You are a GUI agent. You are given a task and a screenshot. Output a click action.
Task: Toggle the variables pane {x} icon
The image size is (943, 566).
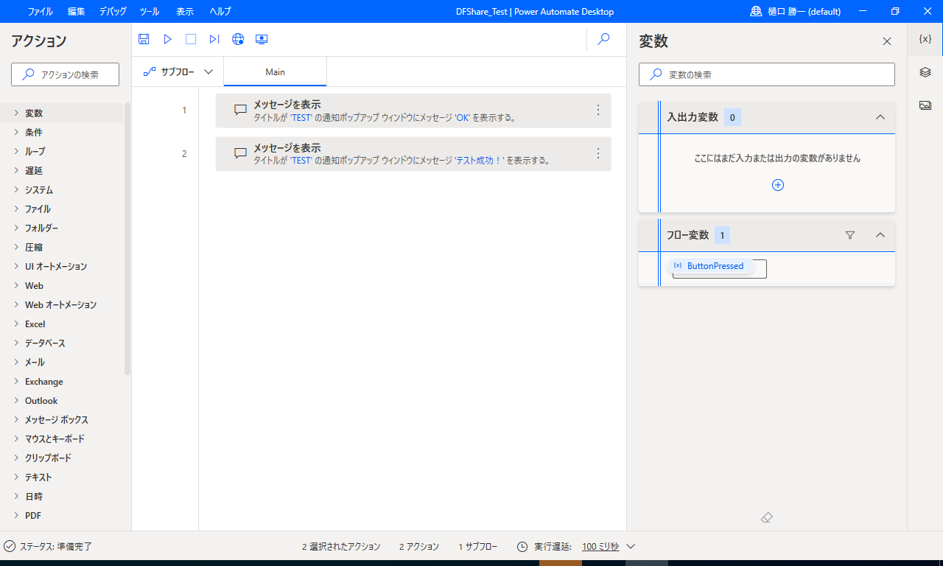point(925,39)
